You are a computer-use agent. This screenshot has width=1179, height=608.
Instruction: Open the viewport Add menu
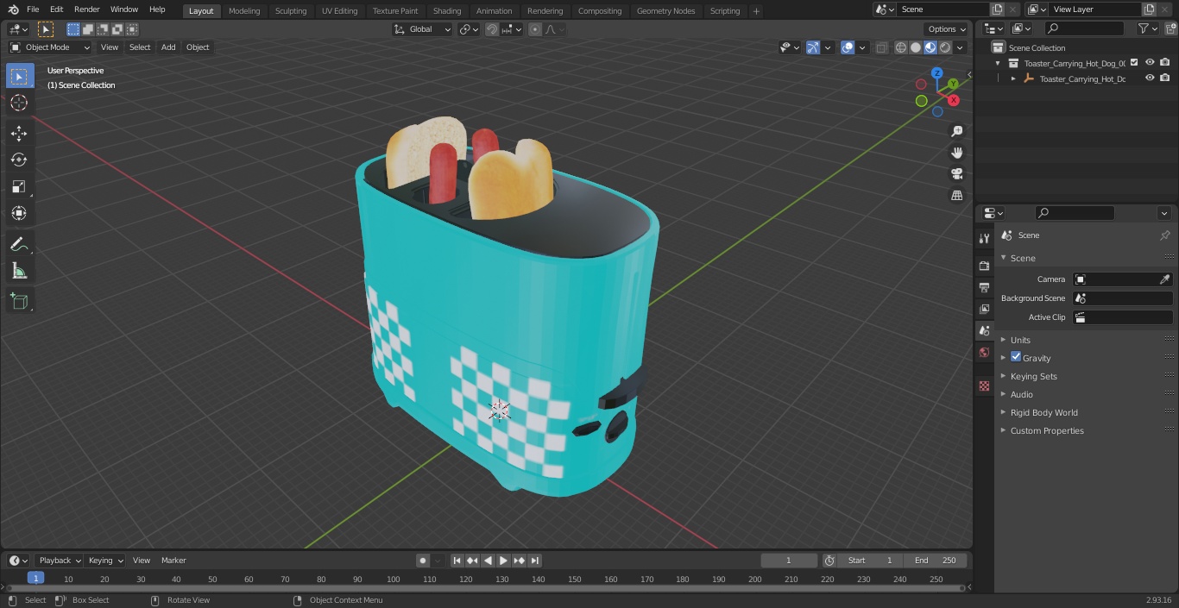(168, 47)
